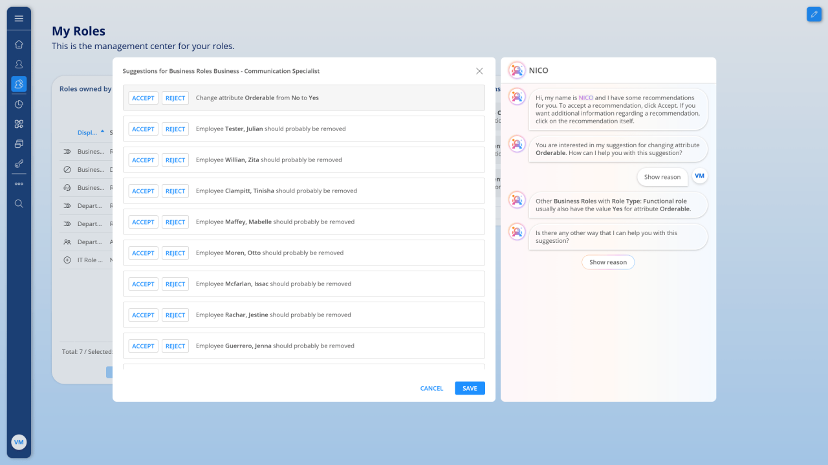Accept removal of Moren, Otto
Image resolution: width=828 pixels, height=465 pixels.
[x=143, y=253]
